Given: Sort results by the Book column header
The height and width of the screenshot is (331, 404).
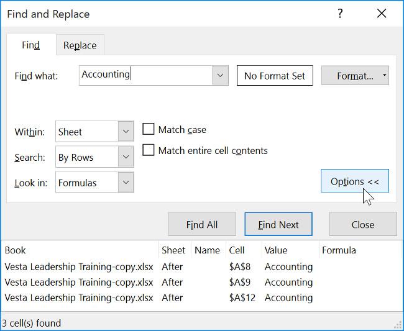Looking at the screenshot, I should pos(80,250).
